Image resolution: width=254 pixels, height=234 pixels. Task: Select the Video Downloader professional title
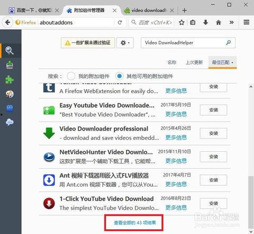coord(104,128)
